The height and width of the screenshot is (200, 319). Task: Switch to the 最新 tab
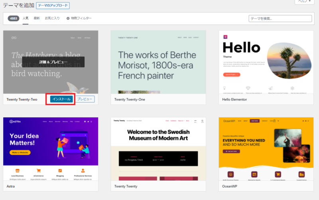point(37,18)
